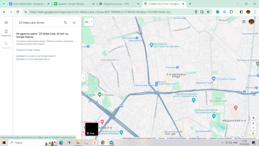Screen dimensions: 259x146
Task: Click the search field with 23 Valley Lane
Action: pyautogui.click(x=40, y=23)
